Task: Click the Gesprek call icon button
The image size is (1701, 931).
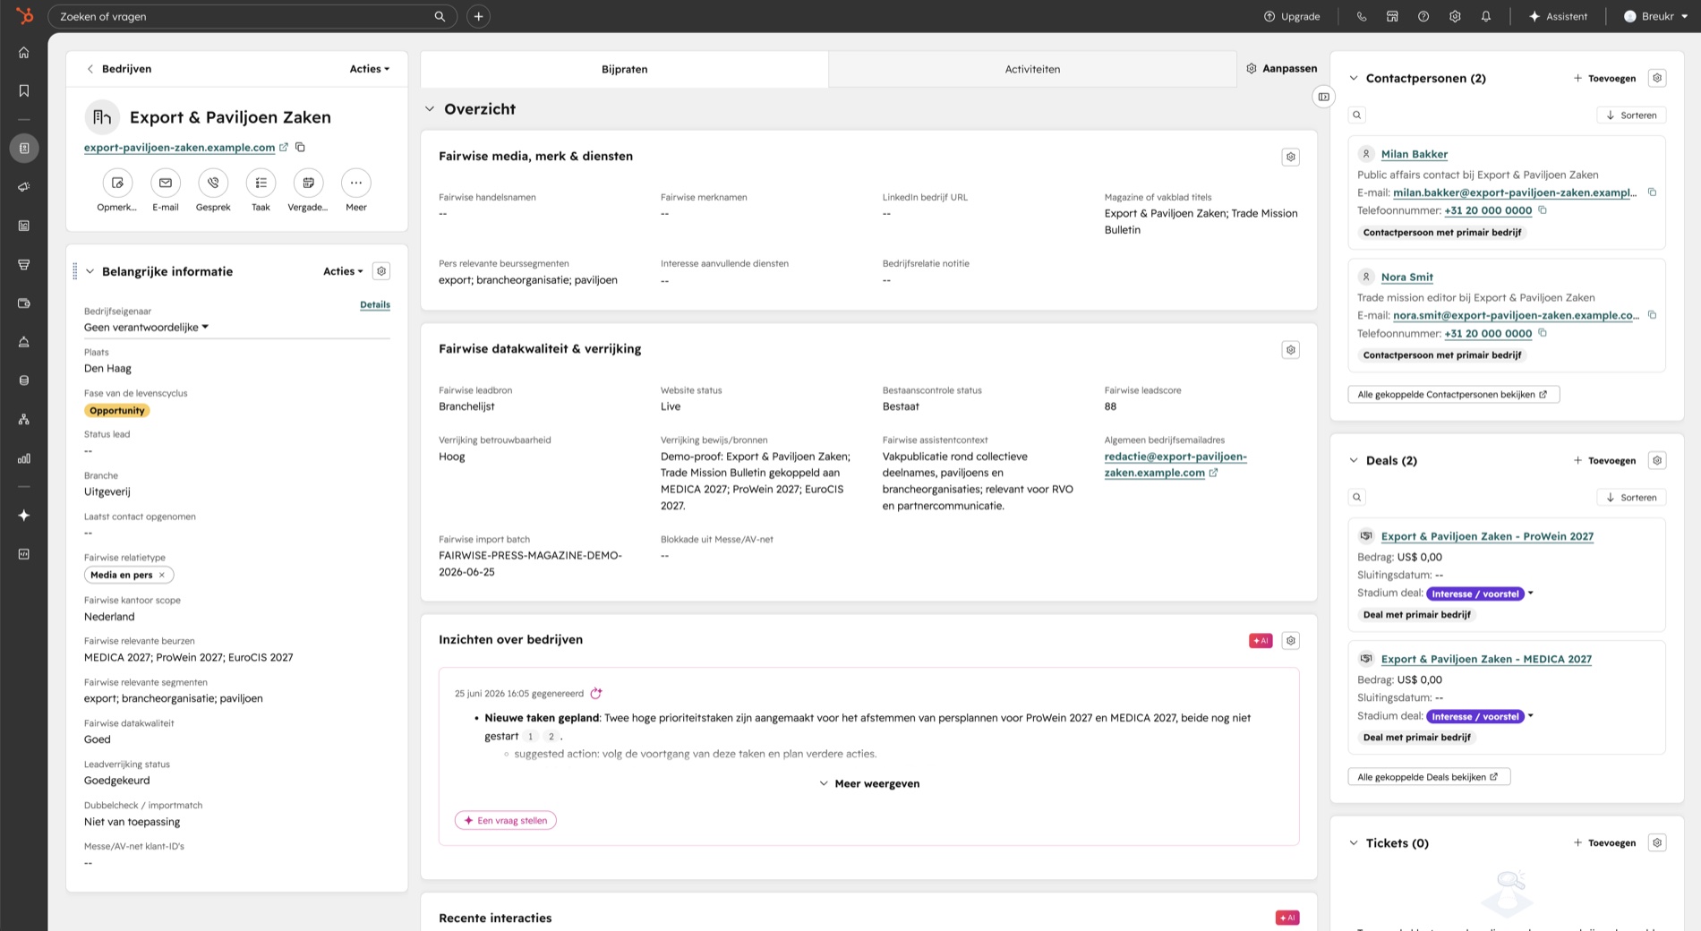Action: [x=213, y=183]
